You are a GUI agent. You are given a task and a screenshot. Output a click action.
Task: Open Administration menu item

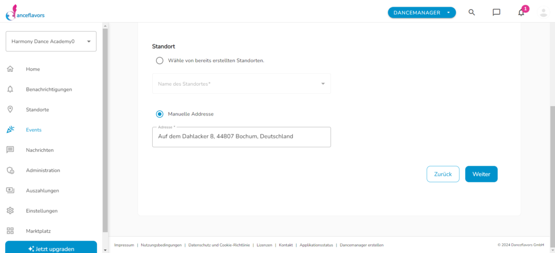click(43, 170)
